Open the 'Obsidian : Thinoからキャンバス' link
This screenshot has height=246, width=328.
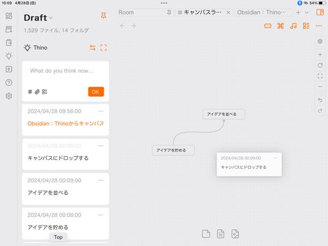(x=66, y=123)
